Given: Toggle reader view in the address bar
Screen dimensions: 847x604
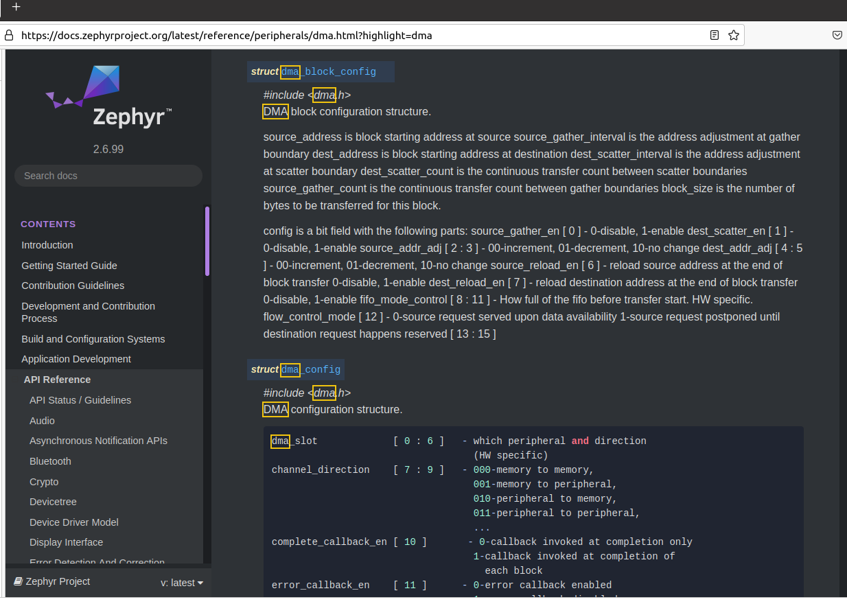Looking at the screenshot, I should 714,35.
